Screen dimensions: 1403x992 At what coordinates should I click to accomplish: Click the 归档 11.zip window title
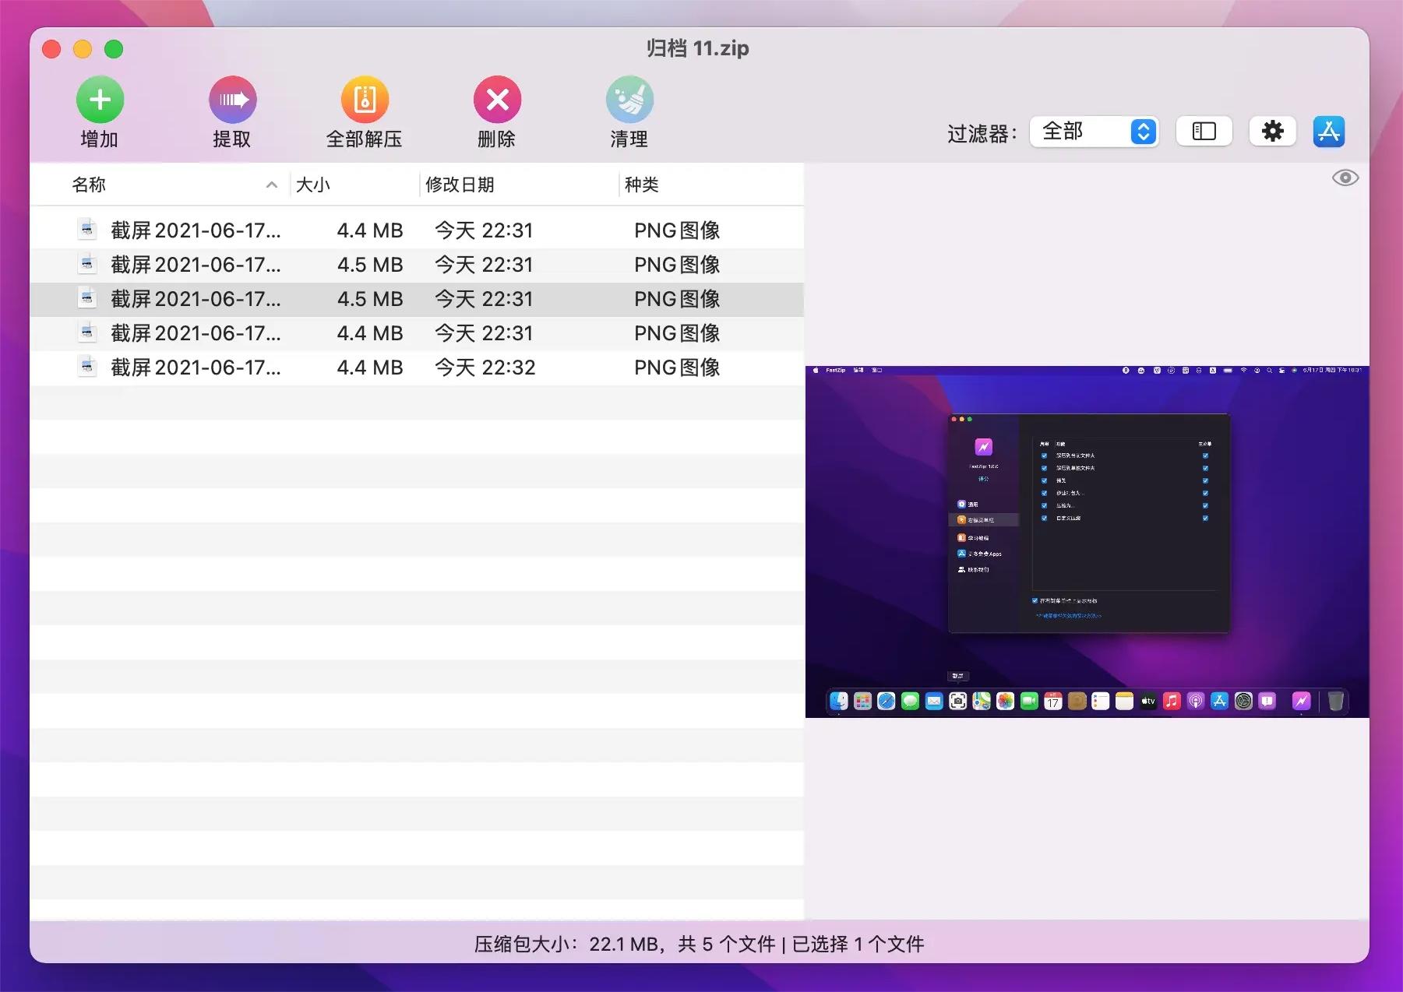[x=698, y=48]
